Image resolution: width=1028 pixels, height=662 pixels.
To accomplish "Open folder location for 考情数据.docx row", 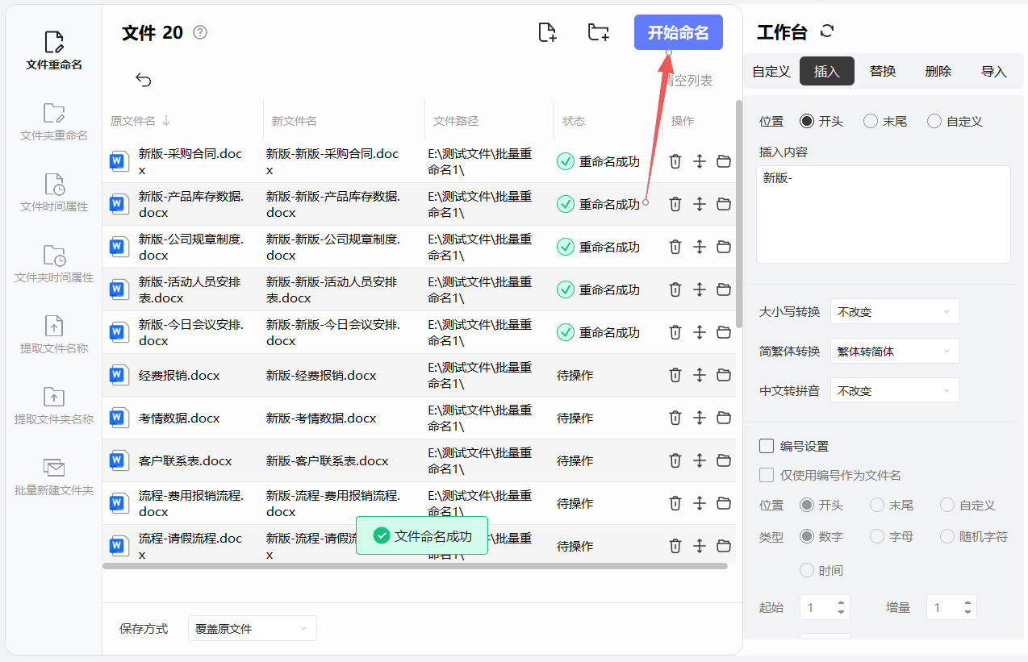I will click(724, 418).
